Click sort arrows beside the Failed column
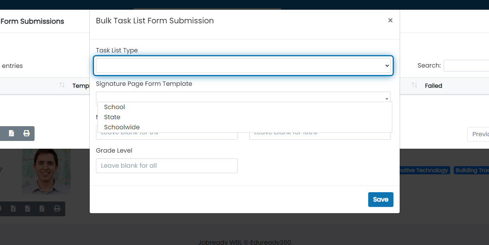Viewport: 489px width, 245px height. click(x=414, y=85)
